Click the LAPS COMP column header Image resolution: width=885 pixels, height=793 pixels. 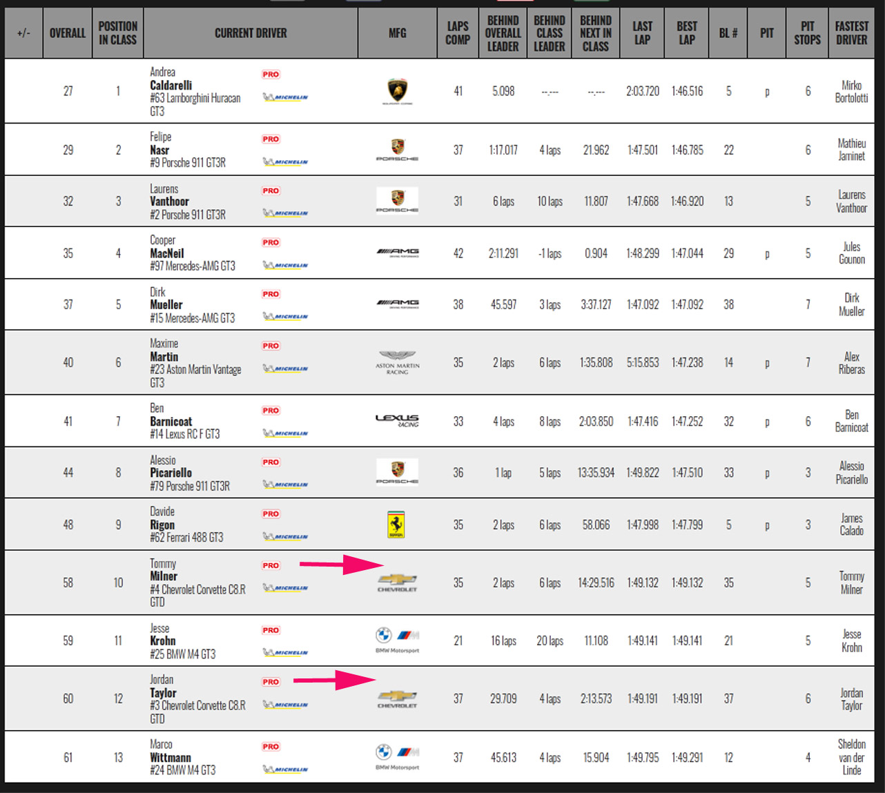(x=457, y=33)
